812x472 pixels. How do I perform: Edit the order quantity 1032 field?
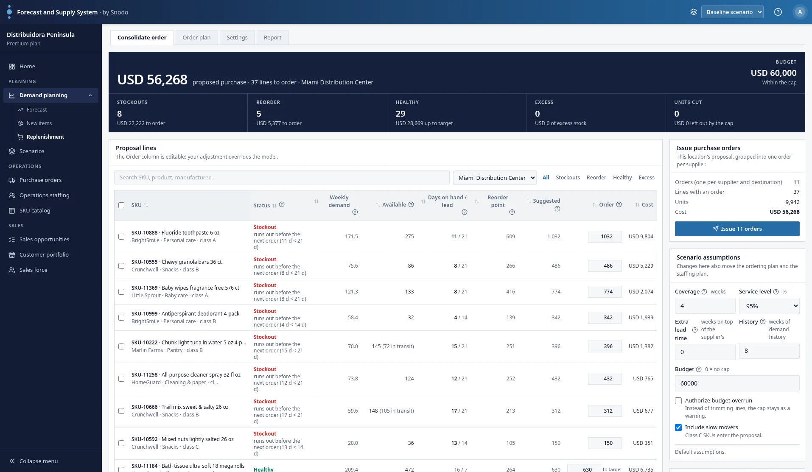click(x=605, y=237)
